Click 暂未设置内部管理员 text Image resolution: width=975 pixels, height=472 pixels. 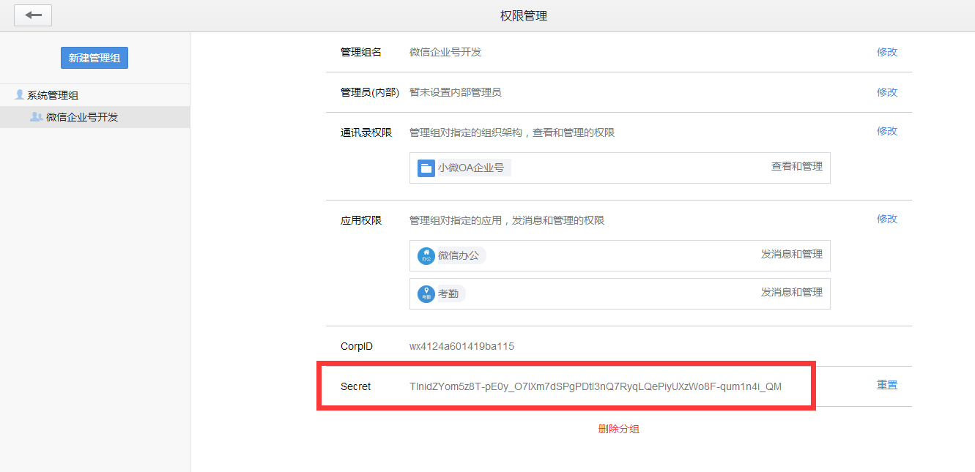[456, 92]
